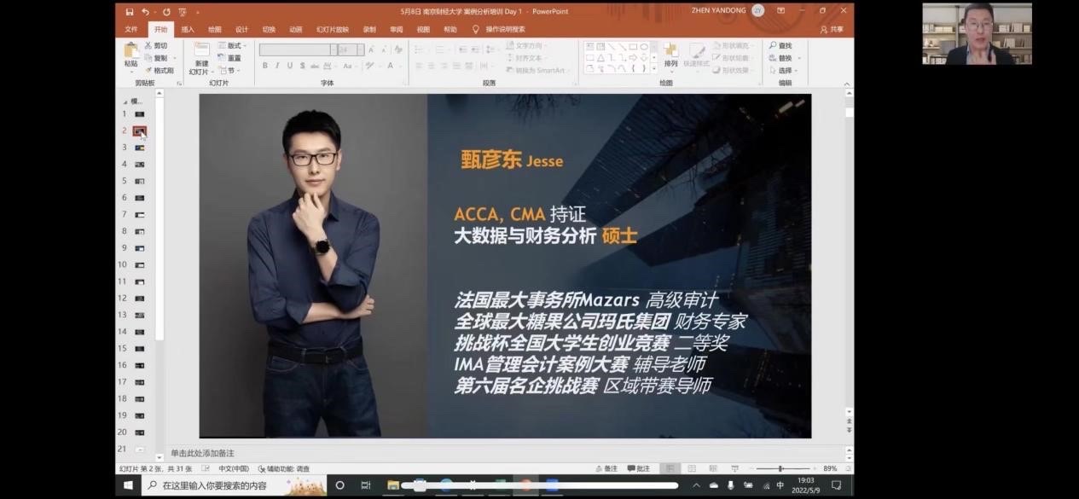1079x499 pixels.
Task: Toggle the Notes (备注) pane button
Action: [x=606, y=468]
